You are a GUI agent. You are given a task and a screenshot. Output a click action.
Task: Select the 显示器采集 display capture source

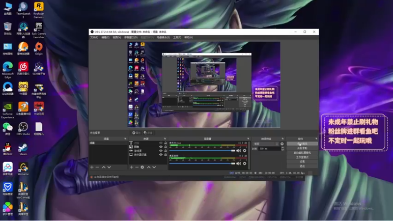[x=148, y=155]
